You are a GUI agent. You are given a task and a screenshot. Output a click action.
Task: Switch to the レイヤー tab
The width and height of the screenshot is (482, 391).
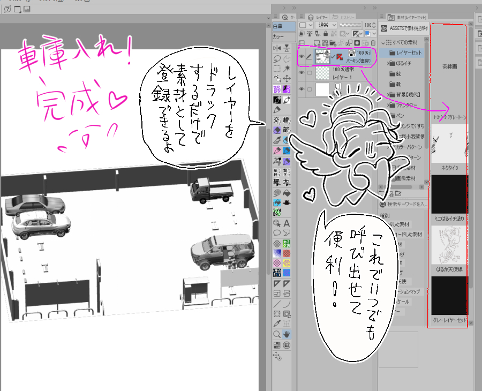[x=321, y=16]
